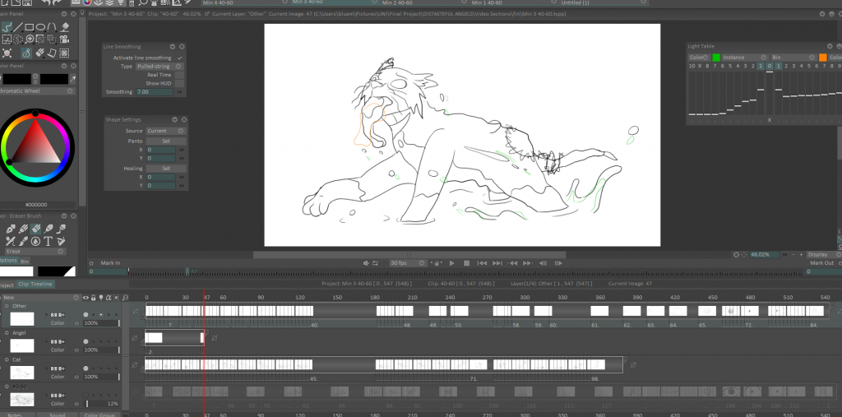Click the orange light table color swatch
The width and height of the screenshot is (842, 417).
click(x=822, y=57)
